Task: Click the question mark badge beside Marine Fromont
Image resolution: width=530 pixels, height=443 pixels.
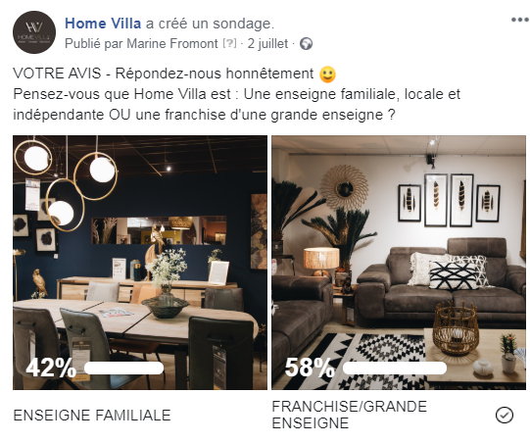Action: [x=230, y=43]
